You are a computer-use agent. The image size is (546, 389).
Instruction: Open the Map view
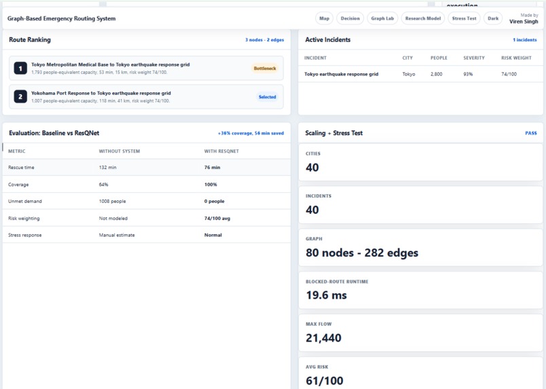(x=324, y=18)
